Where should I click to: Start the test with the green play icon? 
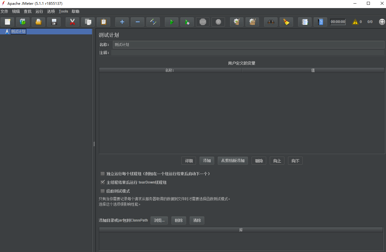171,22
